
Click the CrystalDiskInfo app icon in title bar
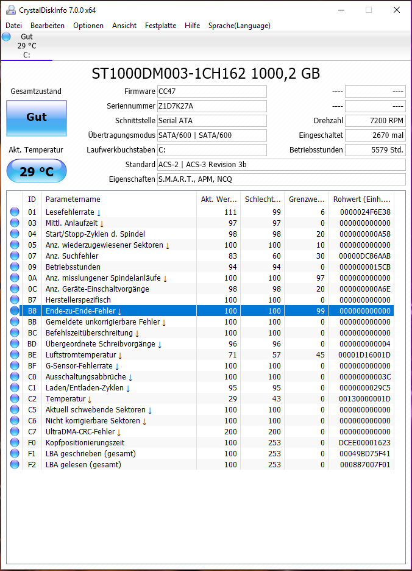click(10, 10)
